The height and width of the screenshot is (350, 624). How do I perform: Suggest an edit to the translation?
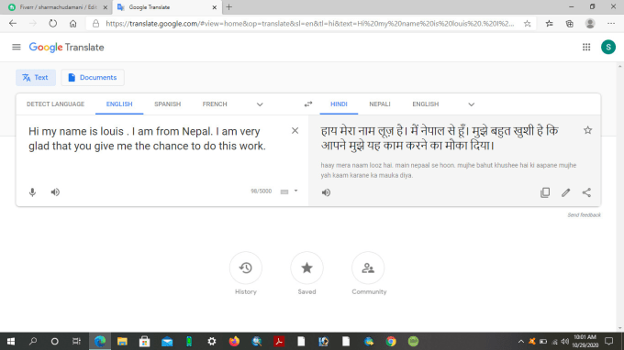click(x=566, y=192)
